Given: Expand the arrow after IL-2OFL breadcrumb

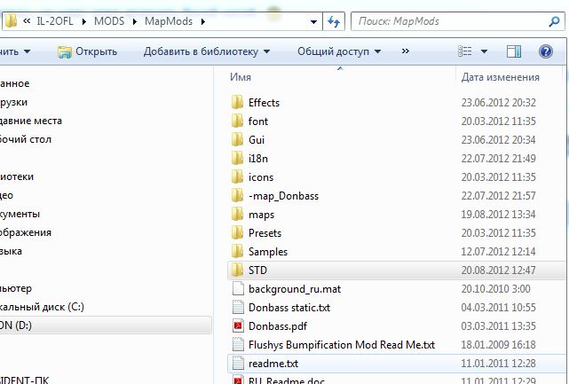Looking at the screenshot, I should (x=84, y=22).
